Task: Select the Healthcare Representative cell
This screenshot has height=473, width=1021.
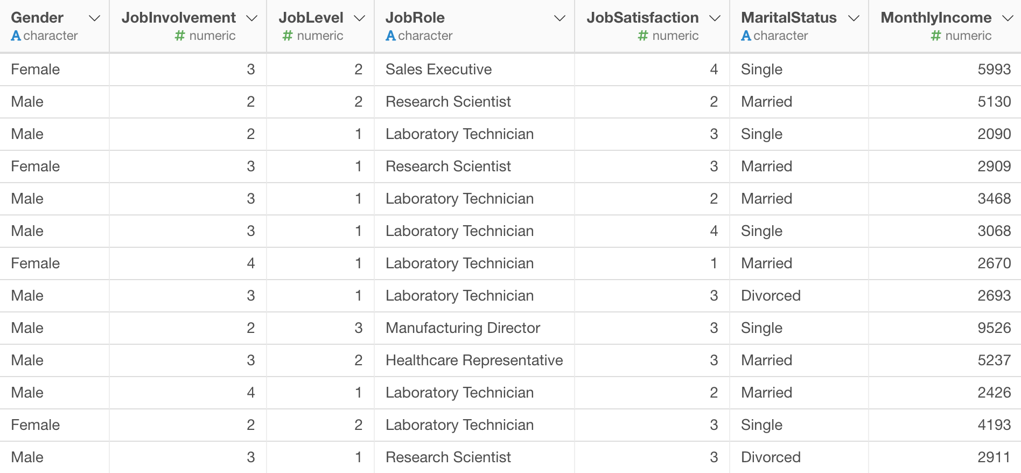Action: click(474, 360)
